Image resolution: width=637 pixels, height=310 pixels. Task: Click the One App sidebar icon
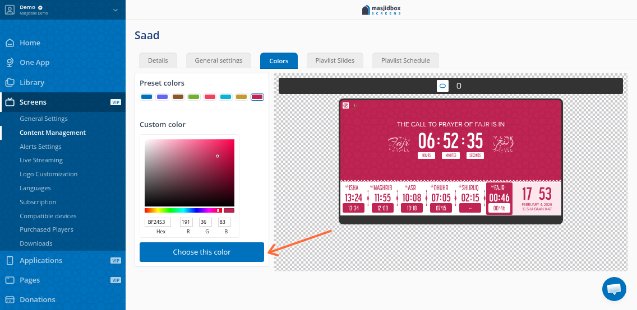tap(10, 63)
